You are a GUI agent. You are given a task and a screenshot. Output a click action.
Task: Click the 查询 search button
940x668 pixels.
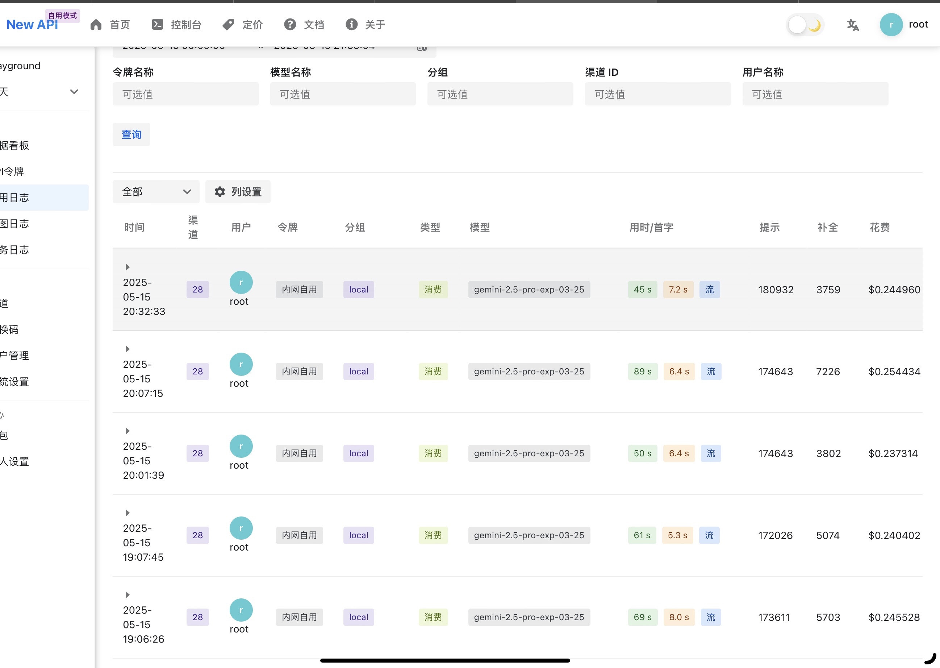131,134
